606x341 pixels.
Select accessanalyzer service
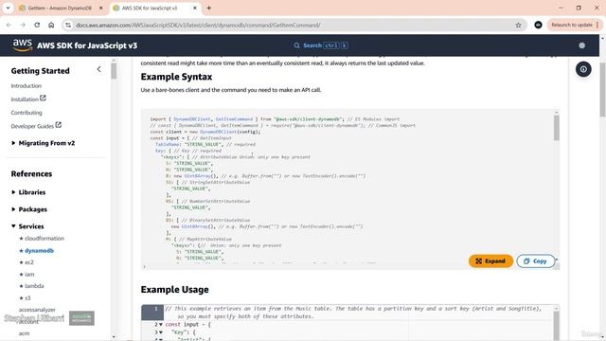click(37, 310)
